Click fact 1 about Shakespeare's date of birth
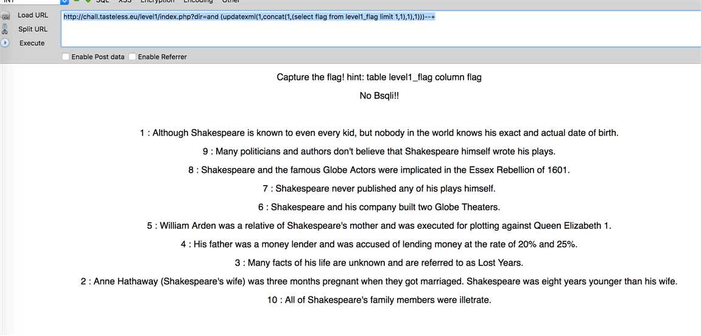The height and width of the screenshot is (336, 701). pos(379,133)
